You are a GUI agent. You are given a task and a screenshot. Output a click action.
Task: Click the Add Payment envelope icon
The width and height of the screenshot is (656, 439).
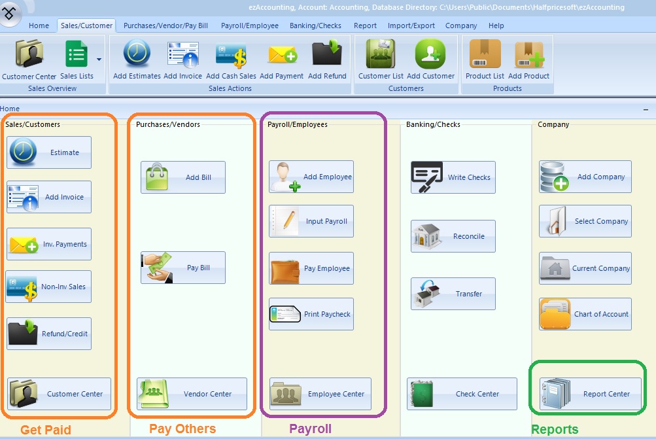281,55
